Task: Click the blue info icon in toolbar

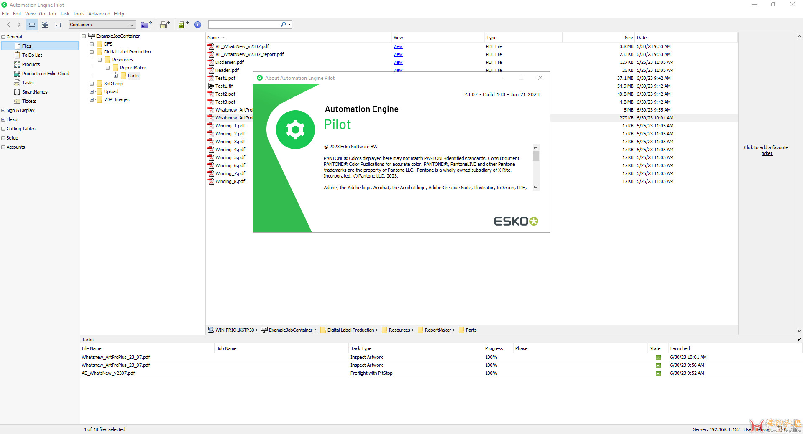Action: 198,25
